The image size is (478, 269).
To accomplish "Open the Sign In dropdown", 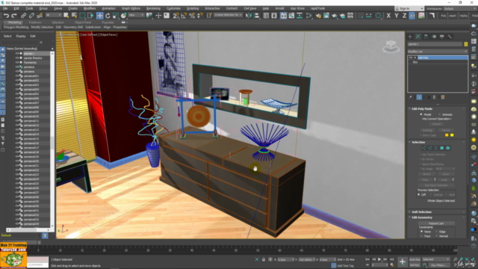I will pyautogui.click(x=409, y=8).
